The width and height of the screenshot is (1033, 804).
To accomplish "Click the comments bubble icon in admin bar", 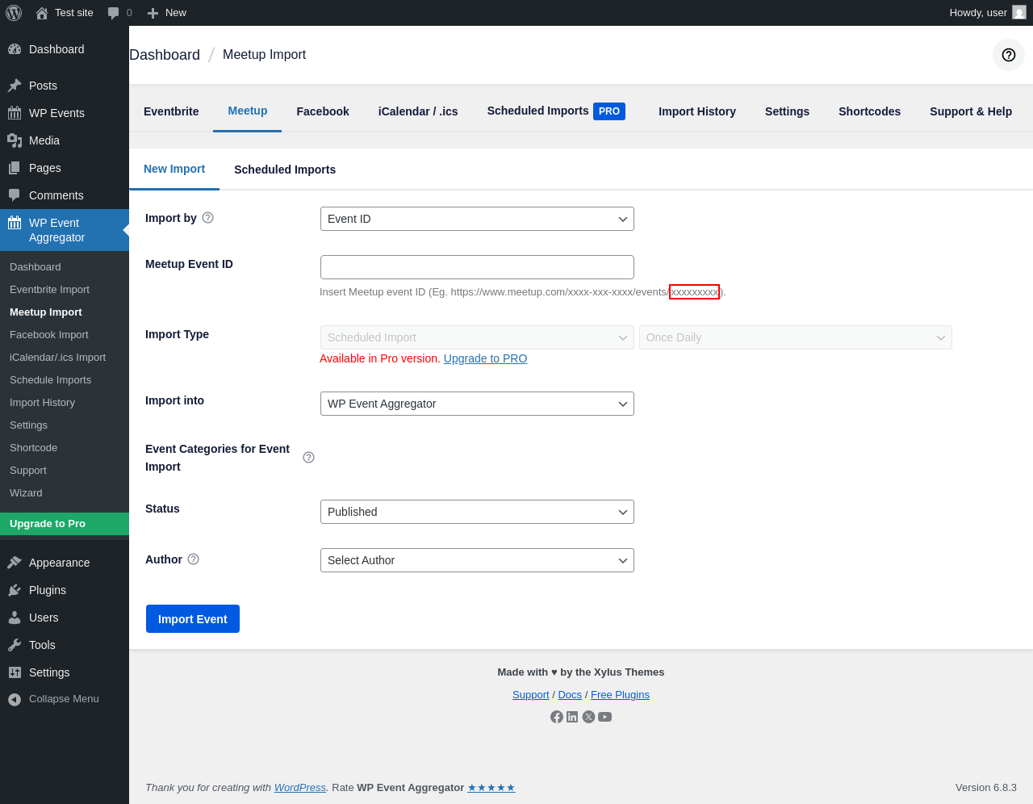I will click(x=114, y=13).
